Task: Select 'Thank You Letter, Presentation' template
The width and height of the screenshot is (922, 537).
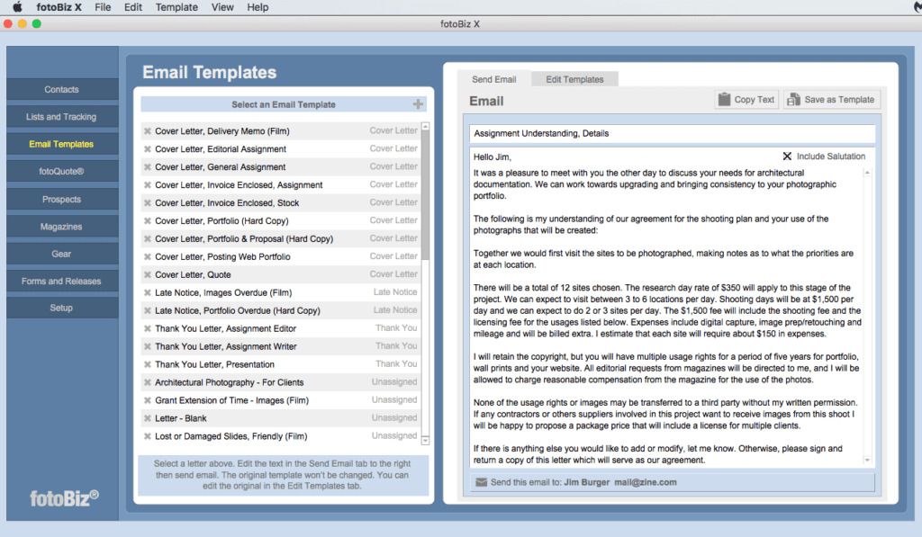Action: (x=281, y=364)
